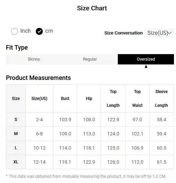Select the XL size row label
The height and width of the screenshot is (183, 176).
click(x=16, y=162)
